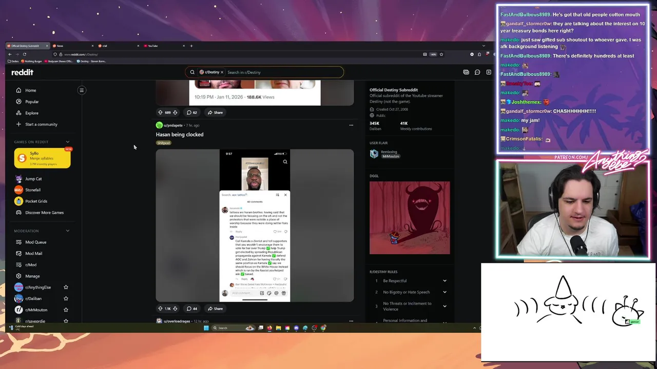Open the 44 comments on Hasan post
This screenshot has width=657, height=369.
tap(192, 309)
